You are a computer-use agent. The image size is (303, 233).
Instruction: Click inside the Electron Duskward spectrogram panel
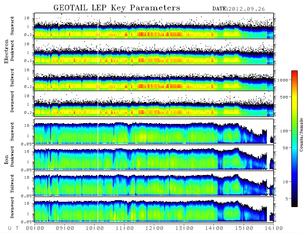(154, 52)
